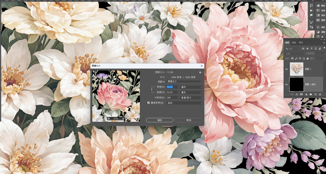The width and height of the screenshot is (326, 174).
Task: Filter layers by adjustment layer icon
Action: (x=307, y=48)
